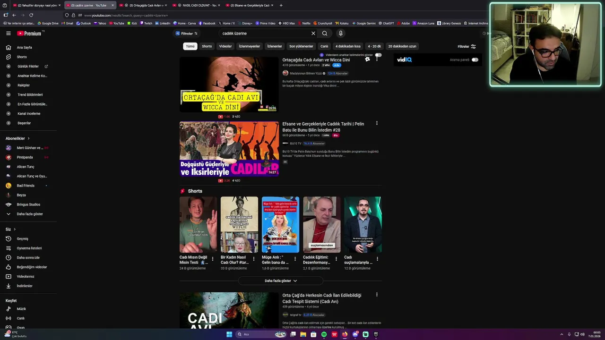Select the Videolar filter chip
605x340 pixels.
(225, 46)
